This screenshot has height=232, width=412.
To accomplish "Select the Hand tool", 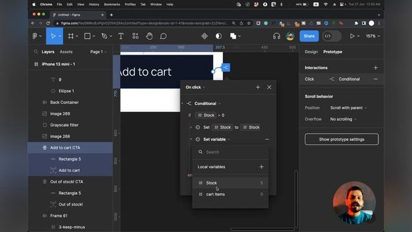I will point(149,36).
